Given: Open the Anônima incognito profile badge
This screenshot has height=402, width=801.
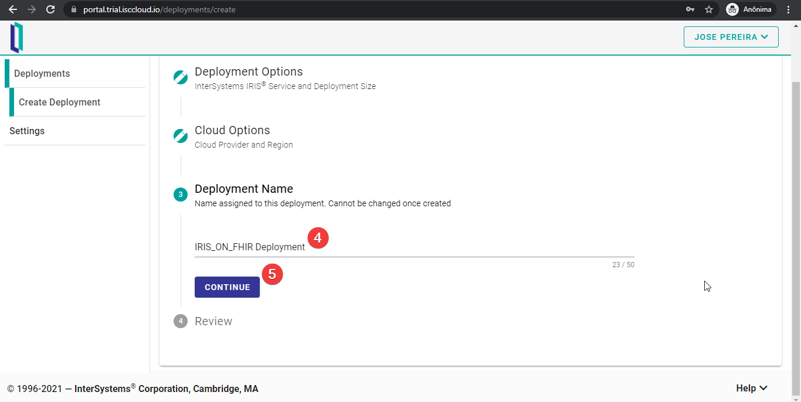Looking at the screenshot, I should (x=751, y=9).
